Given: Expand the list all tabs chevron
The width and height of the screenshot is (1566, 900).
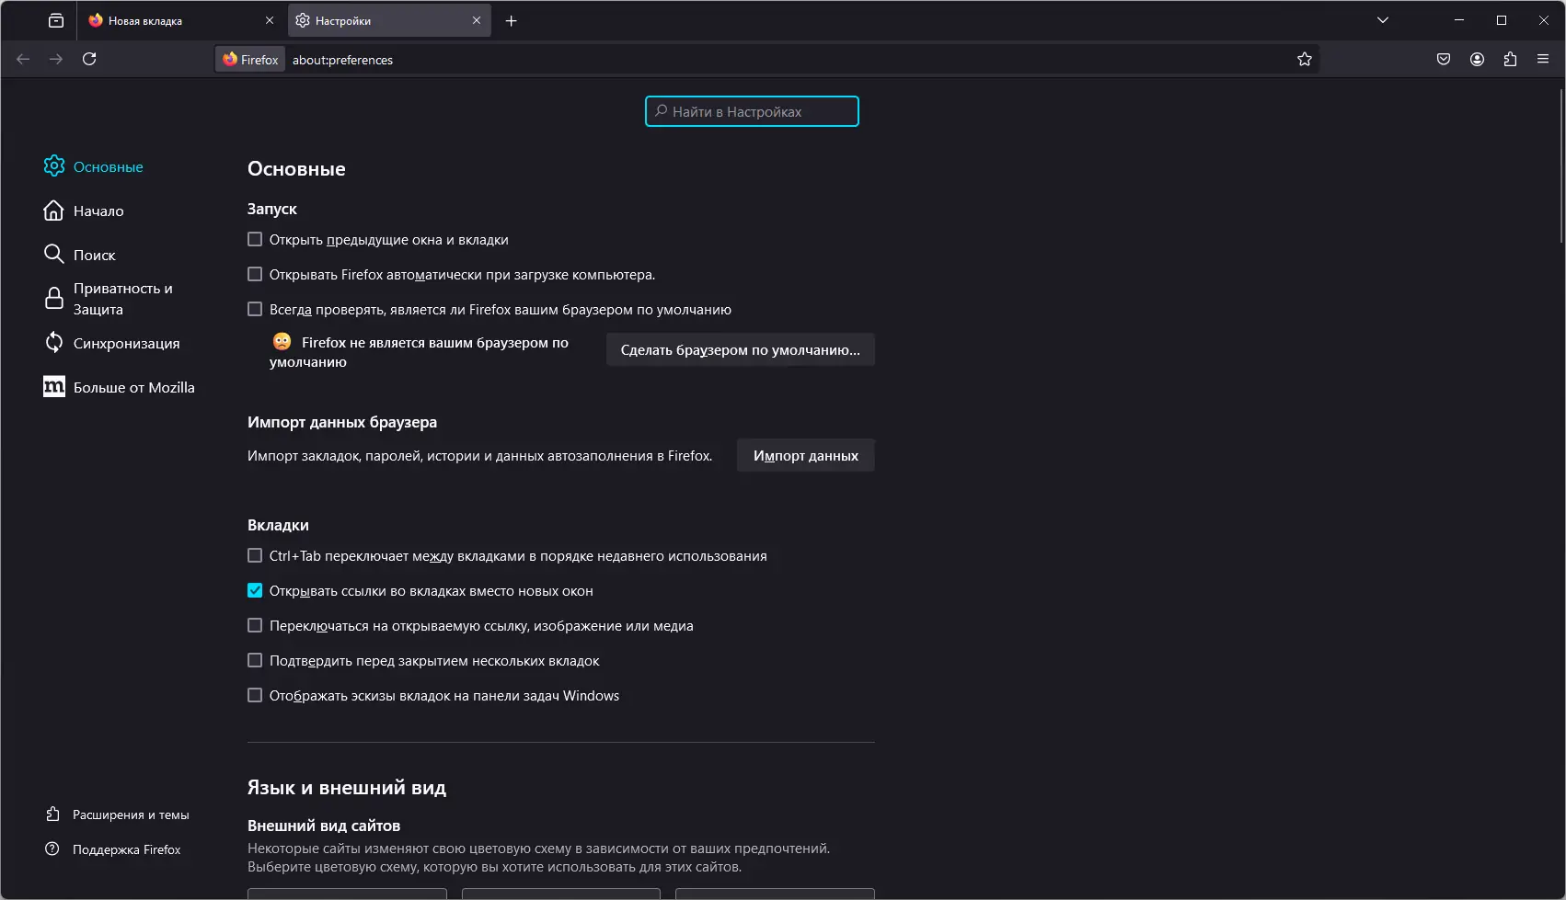Looking at the screenshot, I should click(x=1382, y=20).
